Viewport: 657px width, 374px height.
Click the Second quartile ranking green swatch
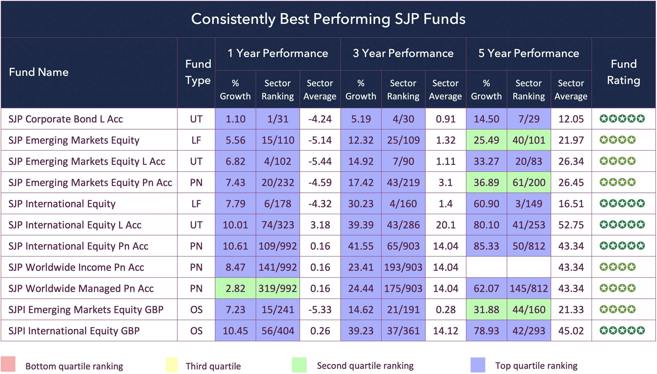(299, 365)
